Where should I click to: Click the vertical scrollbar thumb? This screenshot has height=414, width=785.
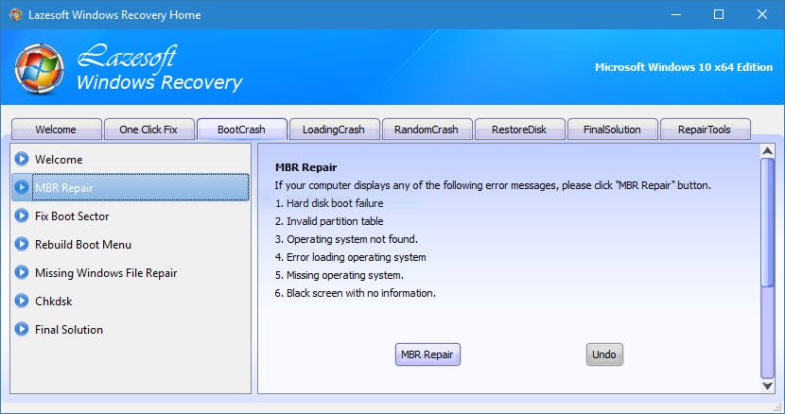(x=767, y=222)
